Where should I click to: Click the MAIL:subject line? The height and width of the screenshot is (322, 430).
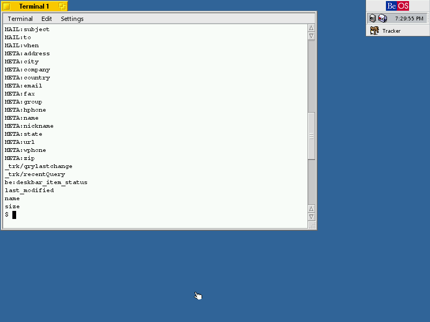point(27,30)
